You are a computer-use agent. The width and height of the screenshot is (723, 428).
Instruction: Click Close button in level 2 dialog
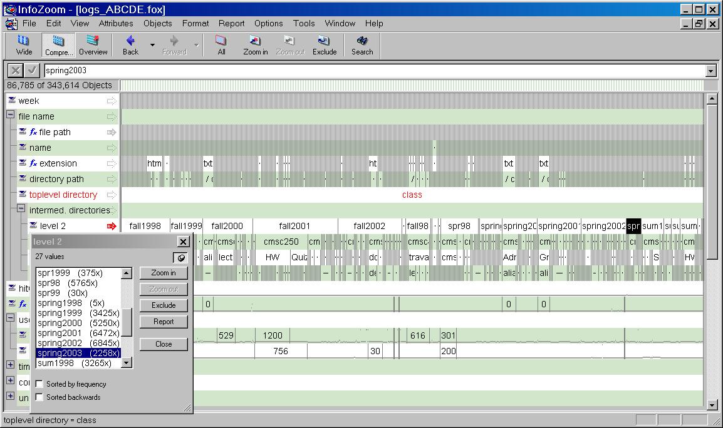164,344
